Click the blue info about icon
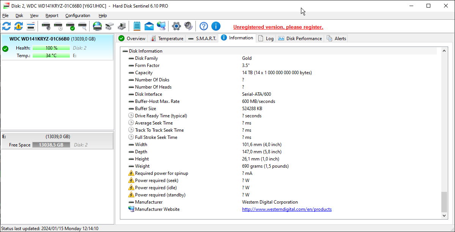The height and width of the screenshot is (232, 455). (x=216, y=26)
